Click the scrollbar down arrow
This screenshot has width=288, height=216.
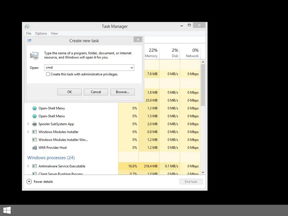coord(203,172)
